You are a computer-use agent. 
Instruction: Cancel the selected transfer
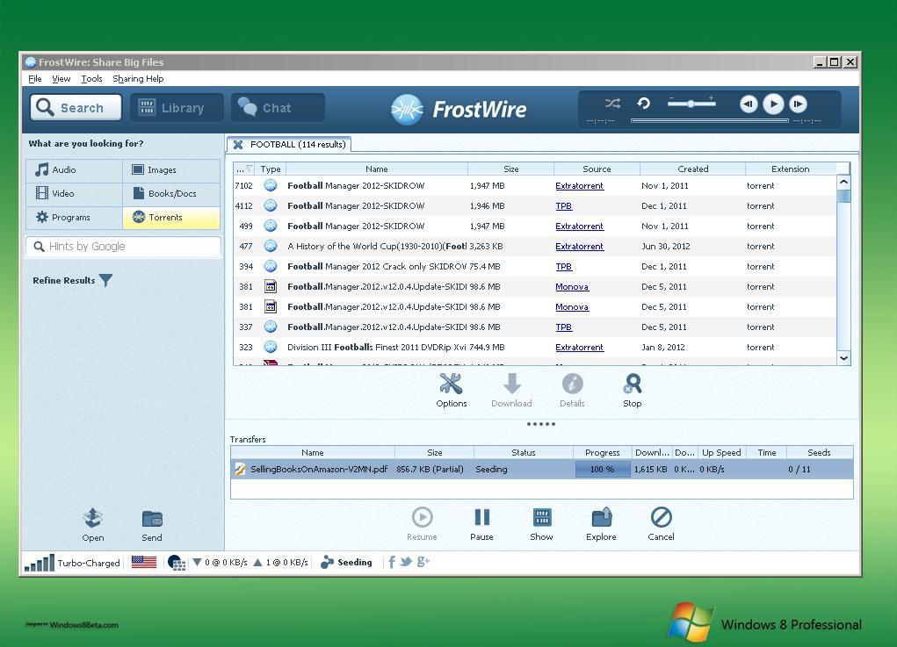tap(662, 517)
